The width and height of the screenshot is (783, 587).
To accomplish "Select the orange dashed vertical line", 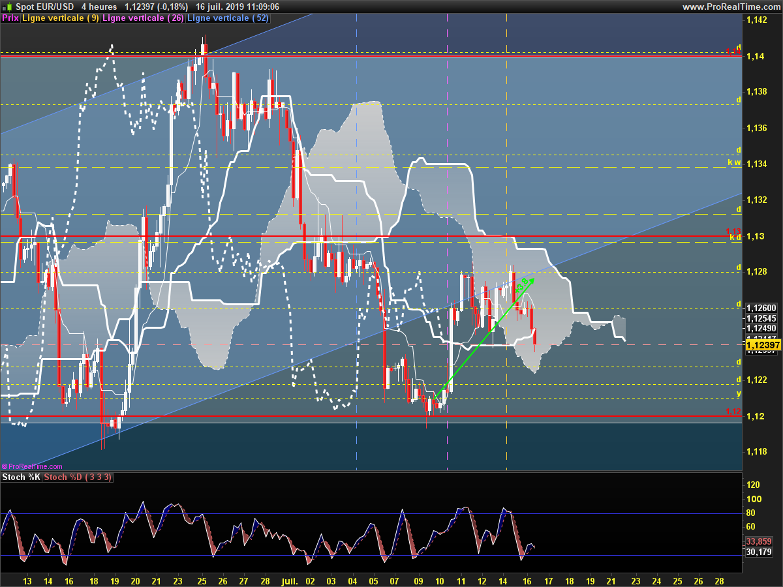I will pyautogui.click(x=507, y=241).
